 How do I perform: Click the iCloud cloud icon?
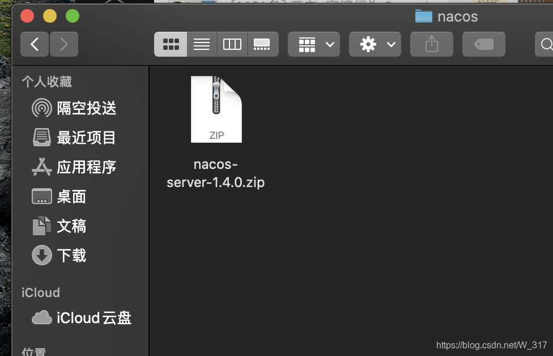41,317
